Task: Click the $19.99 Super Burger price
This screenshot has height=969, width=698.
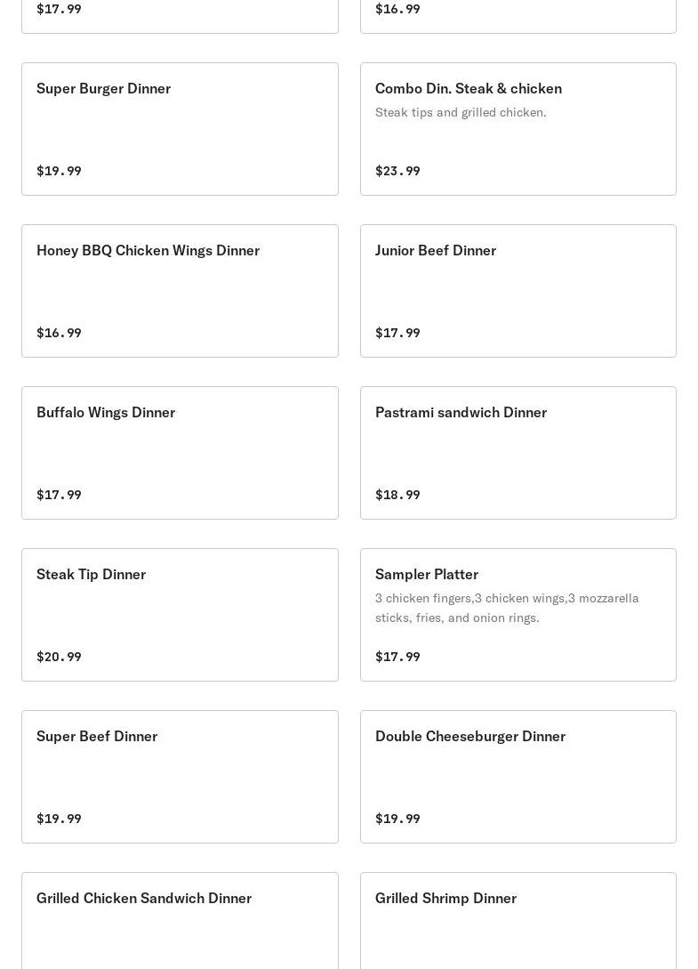Action: click(x=59, y=171)
